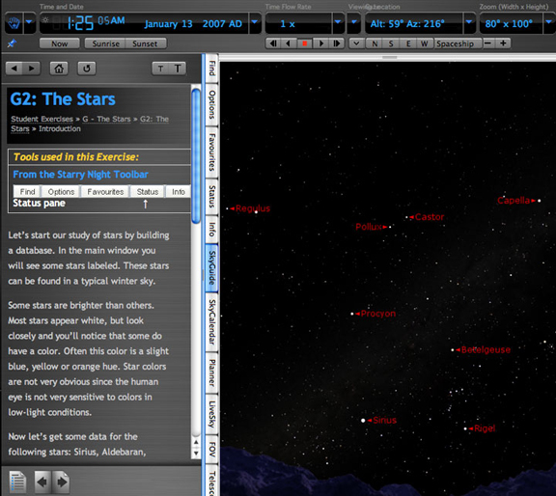The width and height of the screenshot is (556, 496).
Task: Decrease text size with small T
Action: [x=160, y=69]
